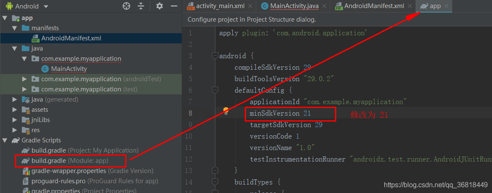The height and width of the screenshot is (193, 492).
Task: Fold the buildTypes block at line 14
Action: [215, 182]
